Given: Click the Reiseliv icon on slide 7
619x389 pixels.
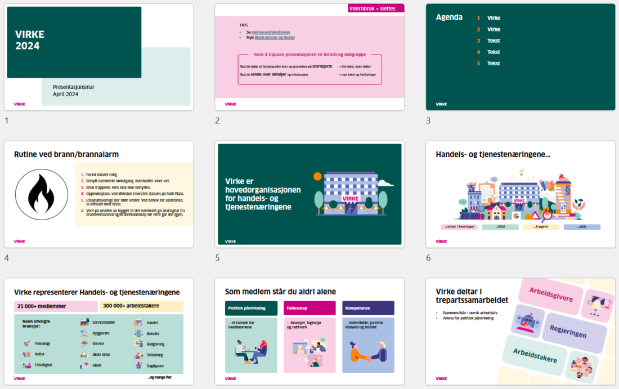Looking at the screenshot, I should coord(138,333).
